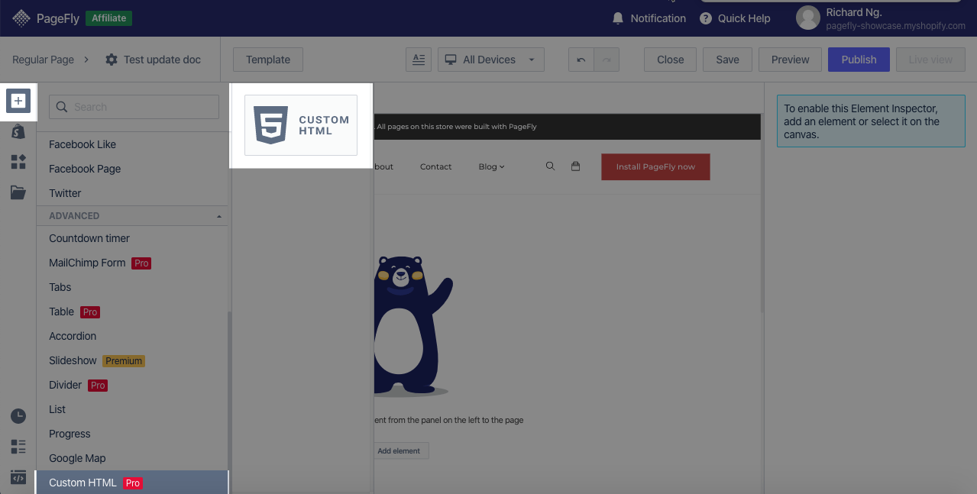Click the Publish button

click(x=859, y=60)
